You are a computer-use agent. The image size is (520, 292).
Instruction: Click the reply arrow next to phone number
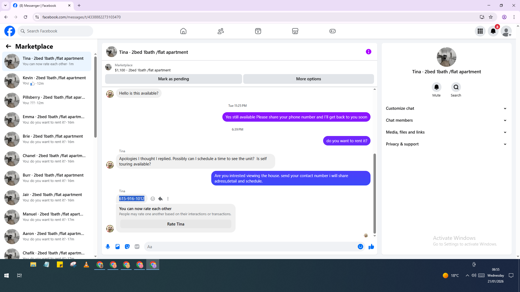160,199
